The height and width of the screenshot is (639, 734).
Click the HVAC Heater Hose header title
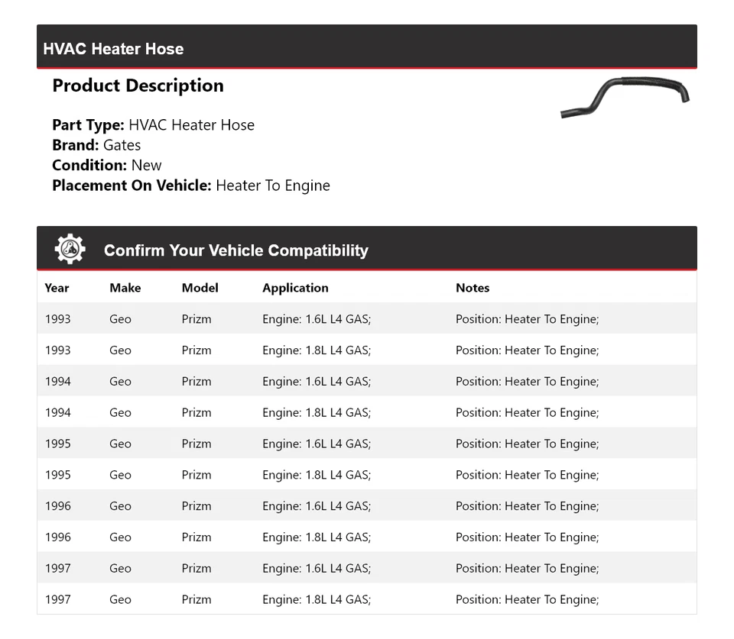pyautogui.click(x=113, y=49)
